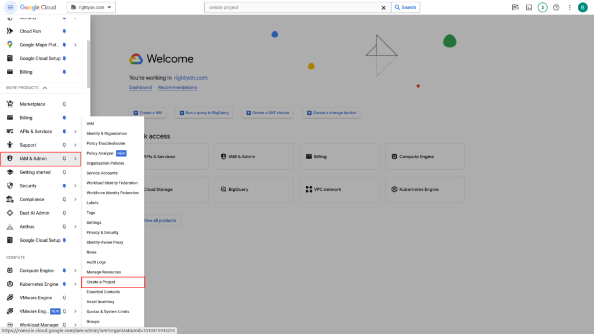Click the account avatar B icon
The image size is (594, 334).
tap(582, 8)
